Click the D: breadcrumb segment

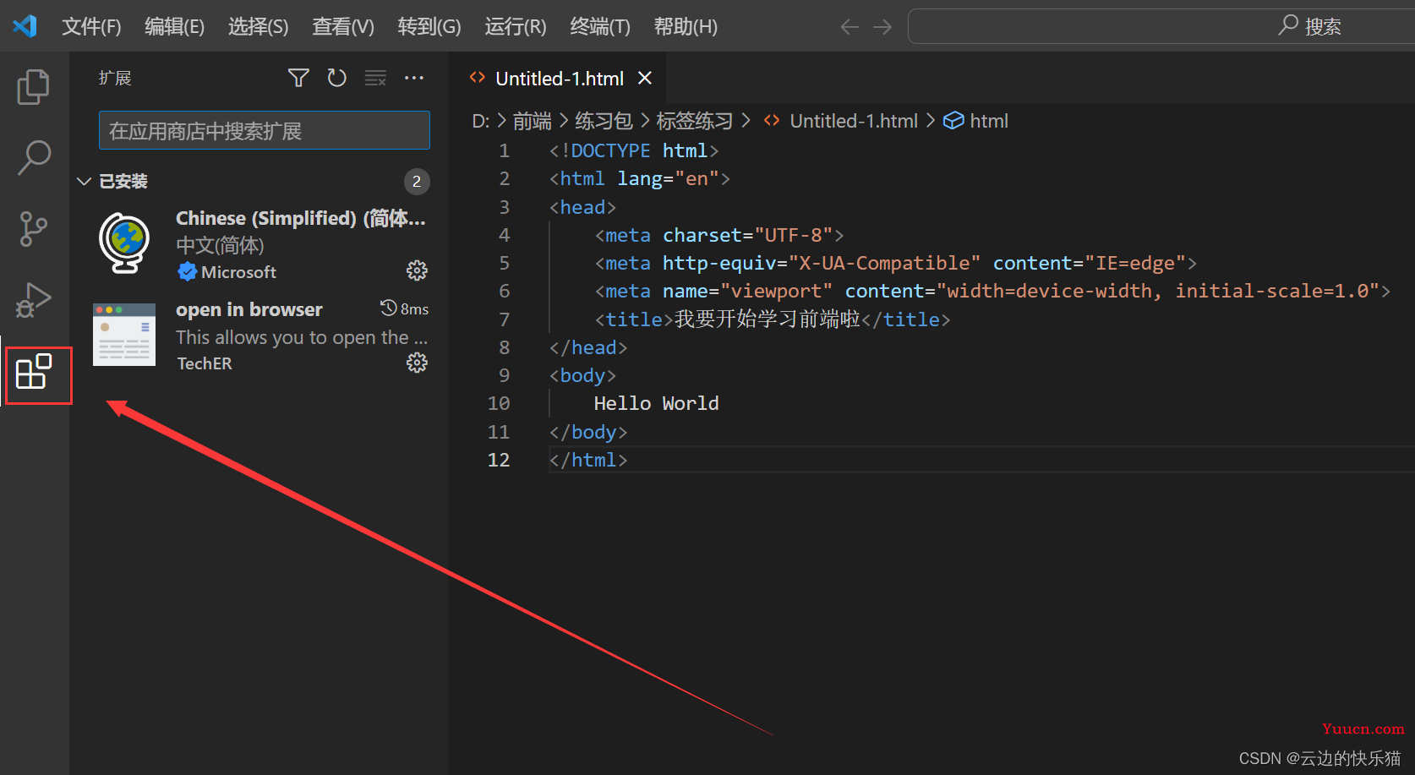coord(480,121)
